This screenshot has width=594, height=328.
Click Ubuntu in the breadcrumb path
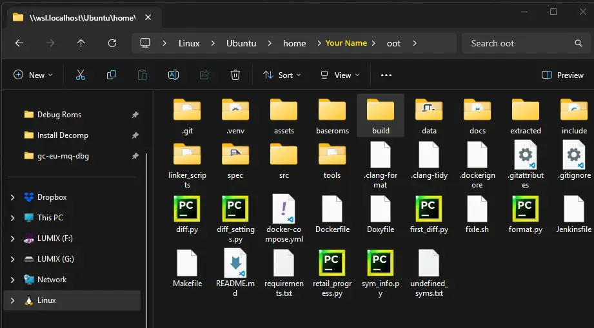tap(241, 43)
